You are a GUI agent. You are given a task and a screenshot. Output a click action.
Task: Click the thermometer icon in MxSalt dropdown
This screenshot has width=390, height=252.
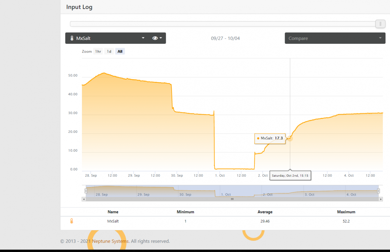coord(72,38)
